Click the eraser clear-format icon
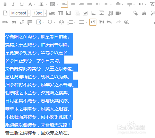The width and height of the screenshot is (155, 138). 135,13
